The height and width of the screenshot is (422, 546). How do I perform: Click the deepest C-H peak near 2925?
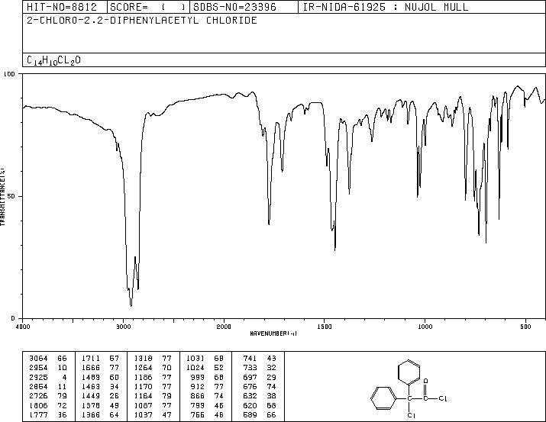[x=131, y=305]
